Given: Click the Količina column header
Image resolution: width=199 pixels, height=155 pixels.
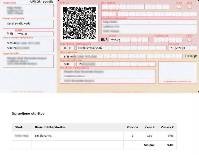Looking at the screenshot, I should (x=132, y=127).
